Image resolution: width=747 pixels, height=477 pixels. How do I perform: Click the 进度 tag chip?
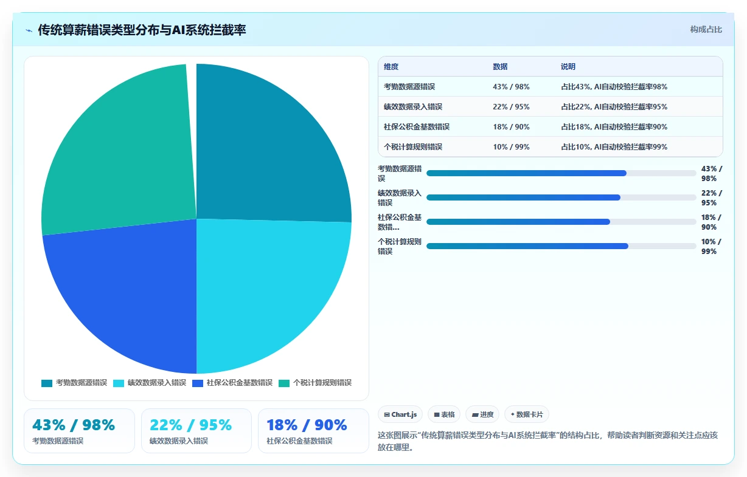pyautogui.click(x=482, y=414)
